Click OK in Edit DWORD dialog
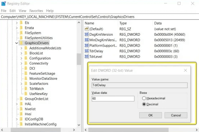The width and height of the screenshot is (199, 132). pos(150,115)
